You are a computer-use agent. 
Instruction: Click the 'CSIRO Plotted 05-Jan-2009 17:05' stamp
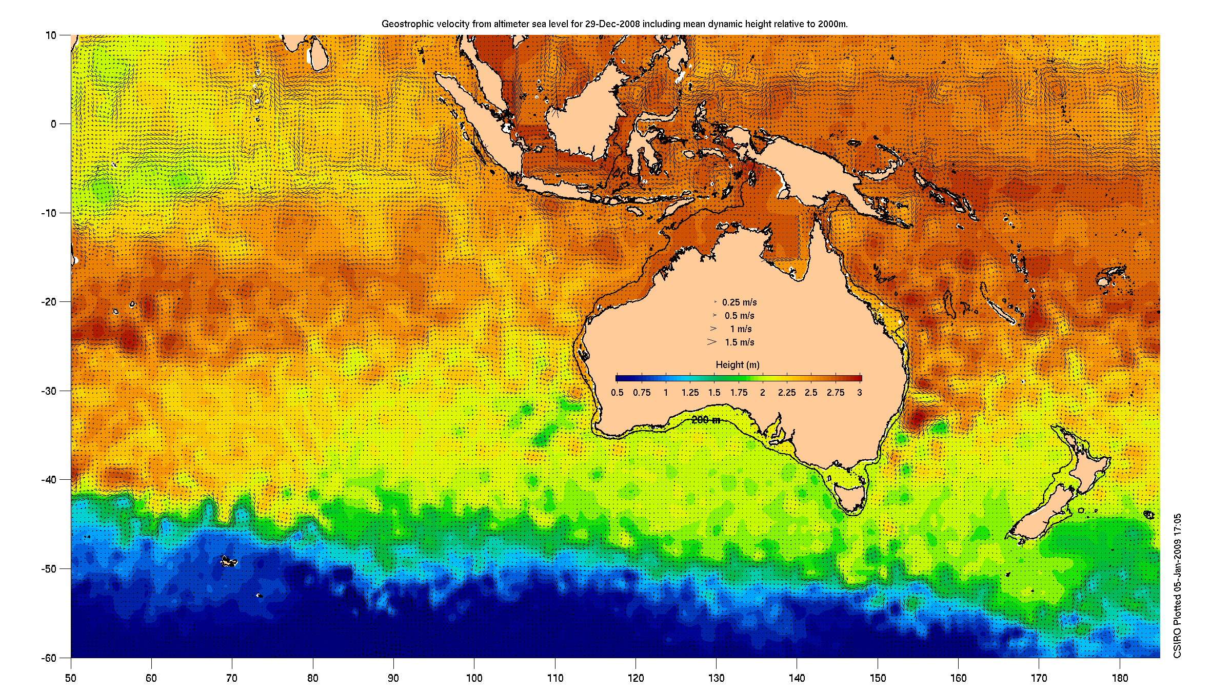1177,586
